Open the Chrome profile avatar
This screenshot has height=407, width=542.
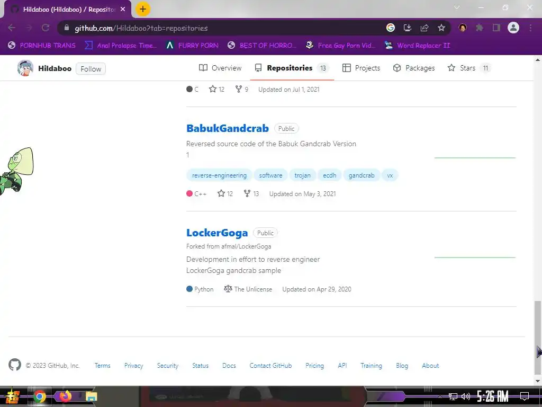[x=513, y=28]
